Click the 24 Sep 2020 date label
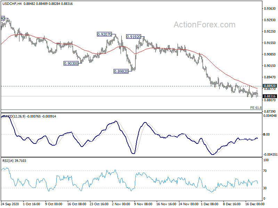278x208 pixels. (10, 204)
